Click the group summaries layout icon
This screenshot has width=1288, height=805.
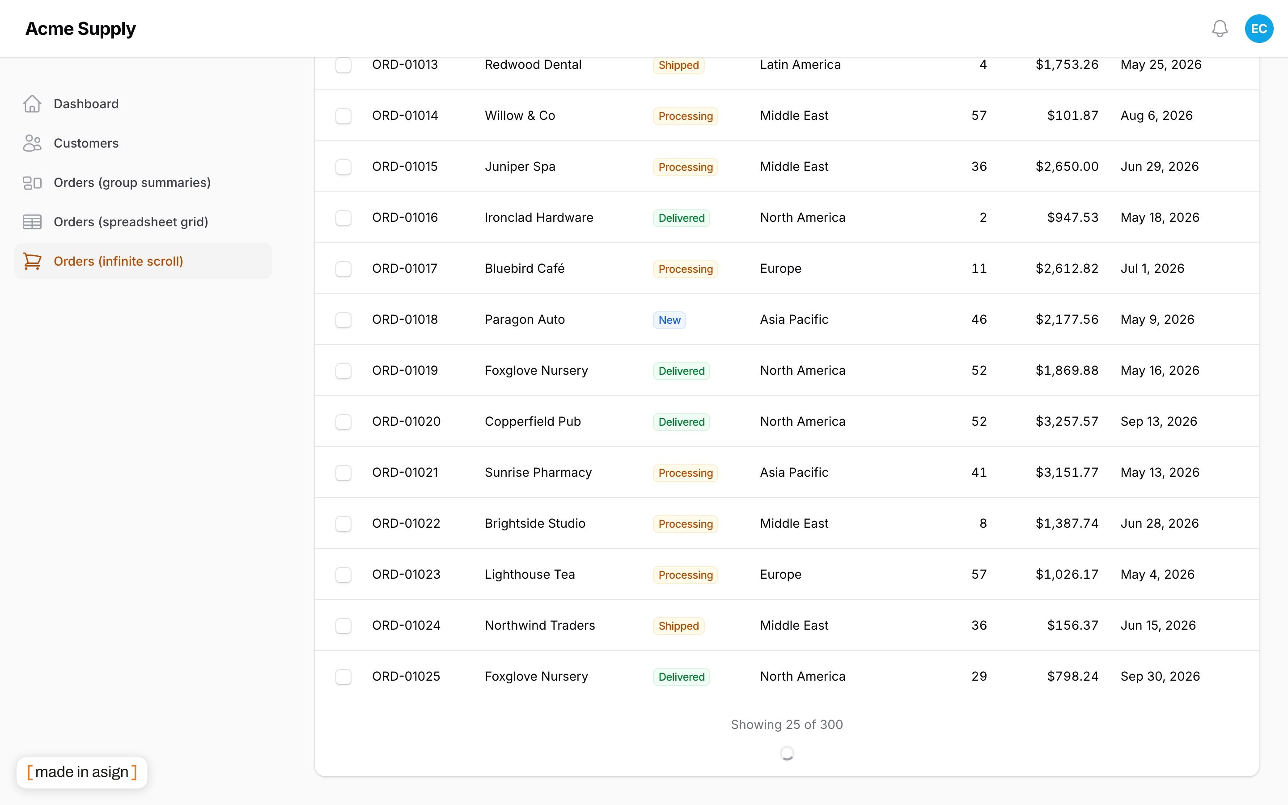point(32,182)
